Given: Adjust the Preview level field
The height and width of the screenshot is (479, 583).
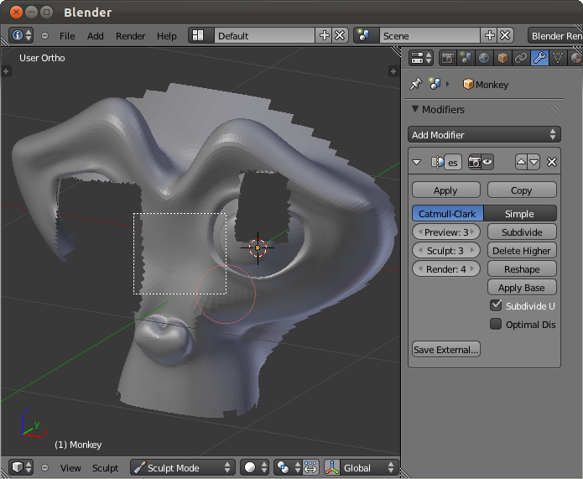Looking at the screenshot, I should coord(445,232).
